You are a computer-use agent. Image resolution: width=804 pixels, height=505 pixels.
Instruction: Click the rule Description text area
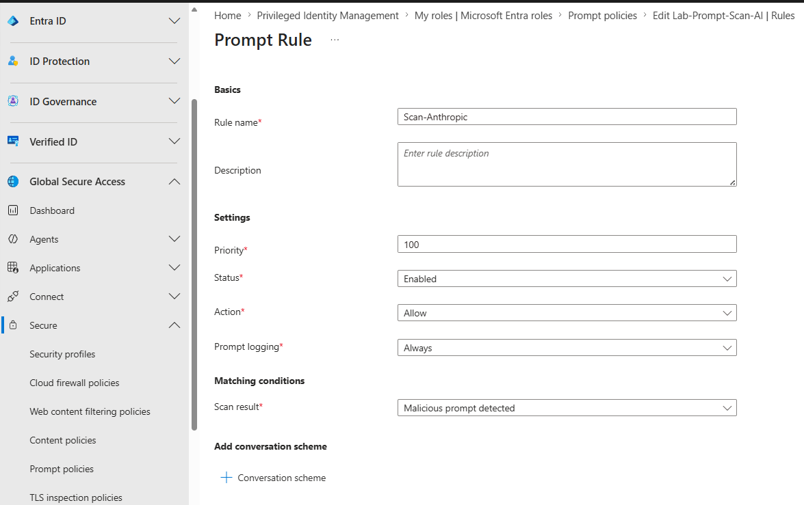567,165
